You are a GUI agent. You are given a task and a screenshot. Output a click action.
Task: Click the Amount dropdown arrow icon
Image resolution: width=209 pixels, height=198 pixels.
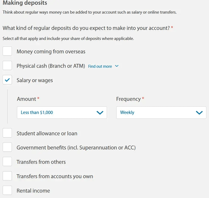pyautogui.click(x=100, y=112)
